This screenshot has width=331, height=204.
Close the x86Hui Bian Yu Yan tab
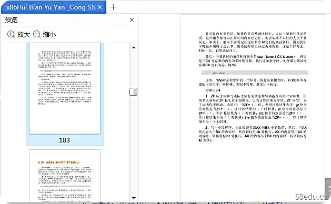coord(100,7)
